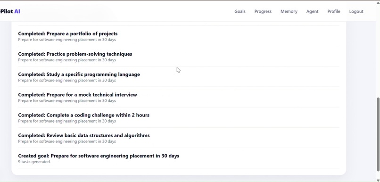Select 'Completed: Complete a coding challenge within 2 hours'
This screenshot has width=380, height=182.
tap(83, 115)
